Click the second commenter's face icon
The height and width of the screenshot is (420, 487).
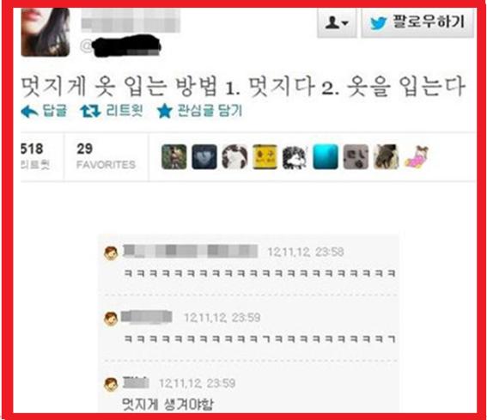[x=111, y=319]
